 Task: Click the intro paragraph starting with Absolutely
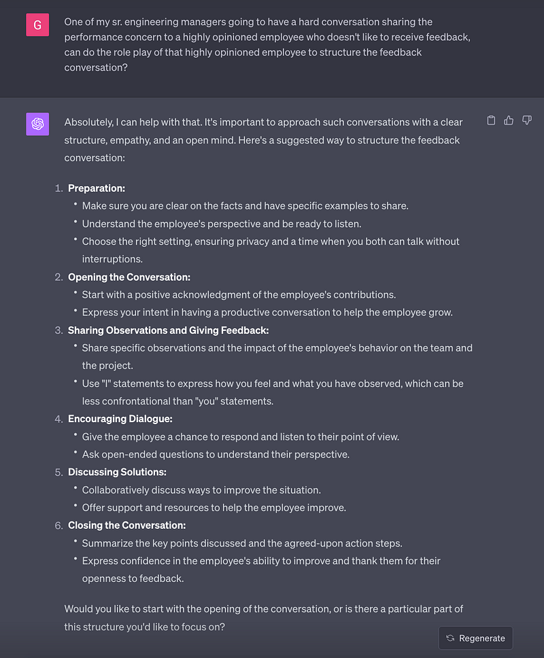click(x=264, y=140)
